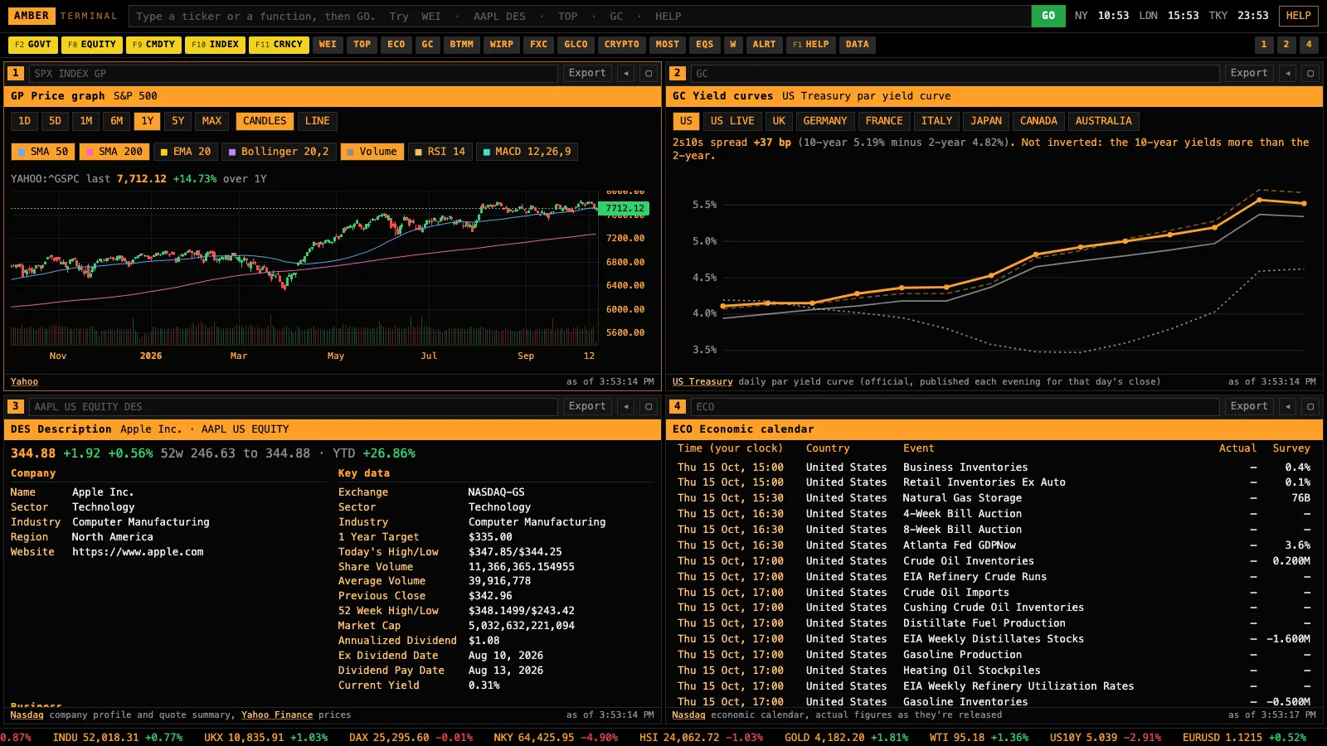The width and height of the screenshot is (1327, 746).
Task: Maximize panel 3 with its square icon
Action: (x=649, y=406)
